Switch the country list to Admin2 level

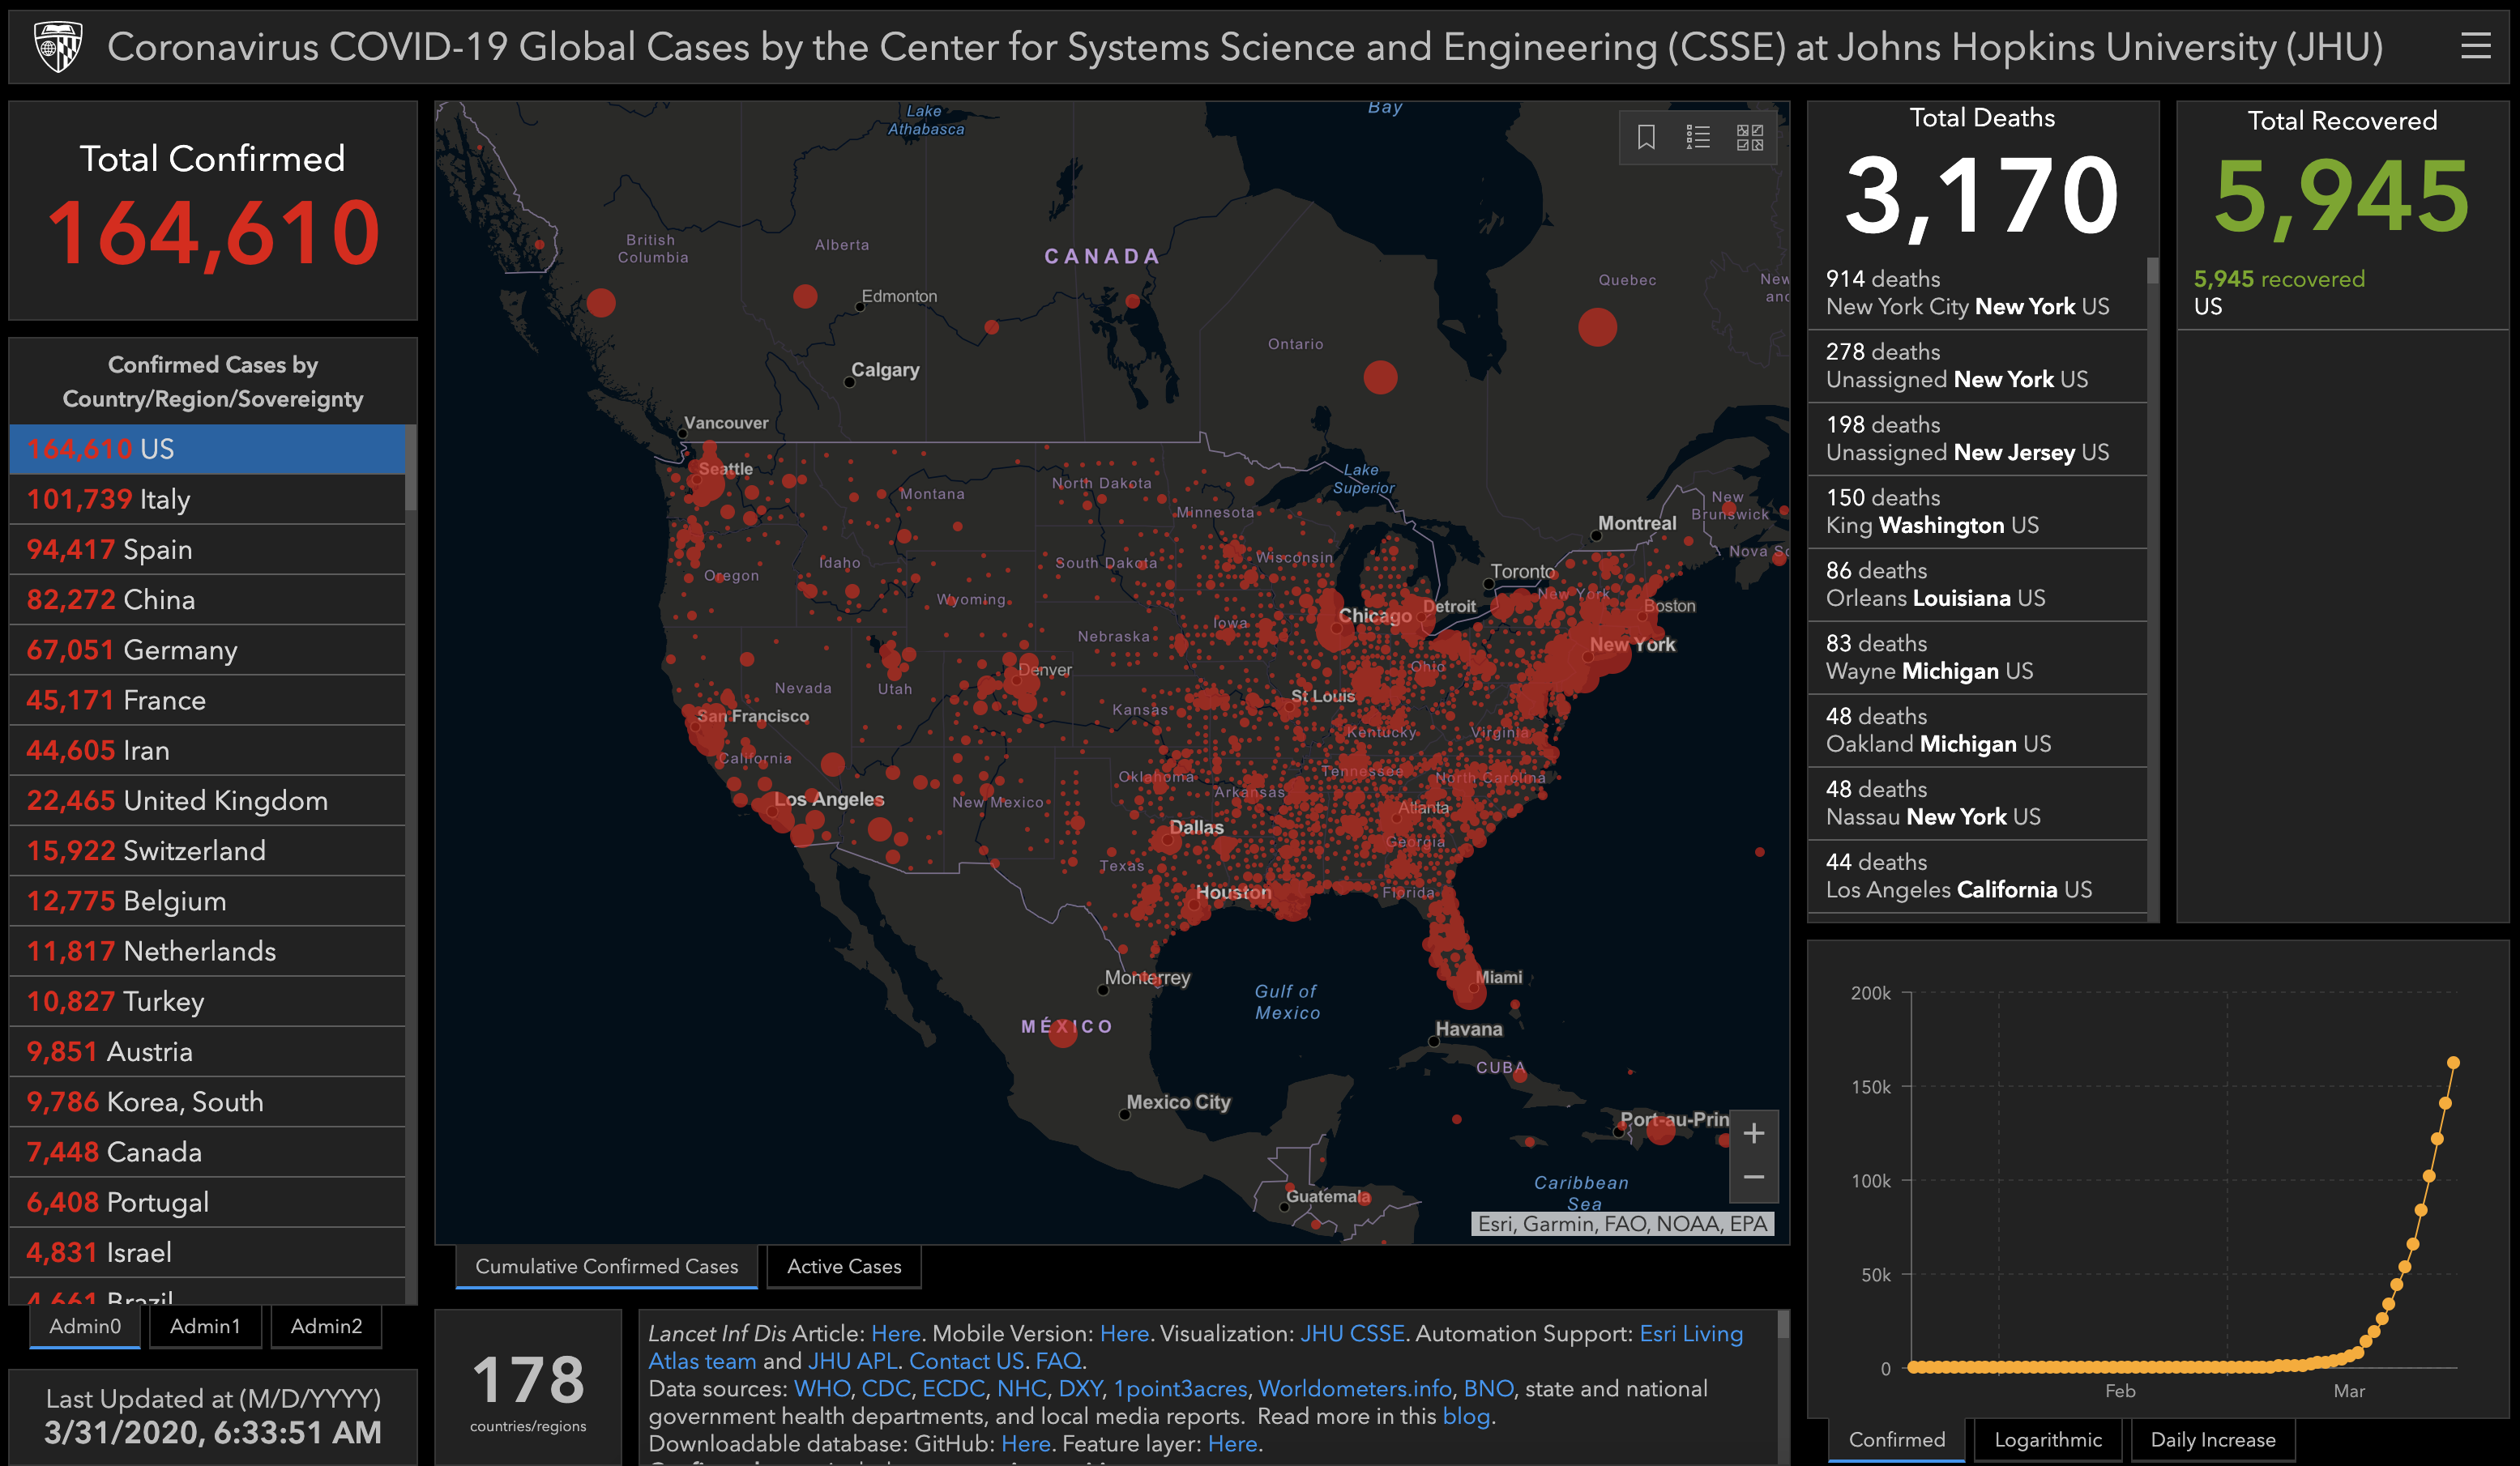point(326,1326)
